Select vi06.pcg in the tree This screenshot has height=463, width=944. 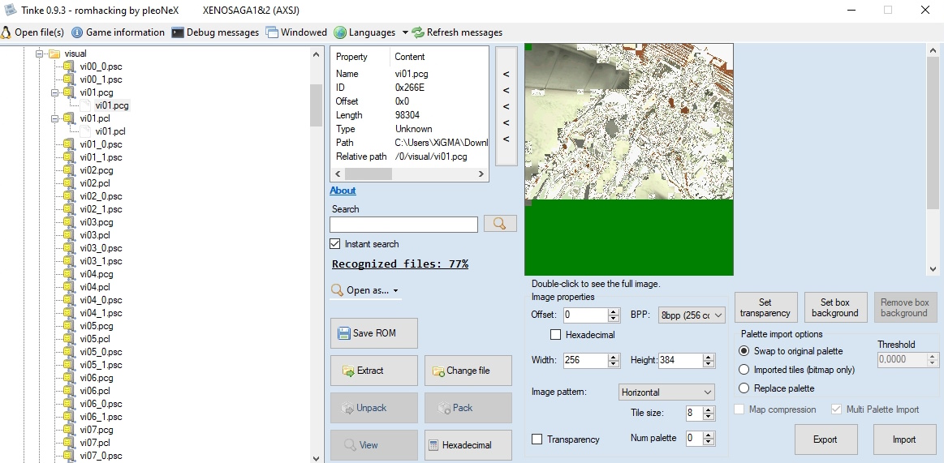(97, 378)
